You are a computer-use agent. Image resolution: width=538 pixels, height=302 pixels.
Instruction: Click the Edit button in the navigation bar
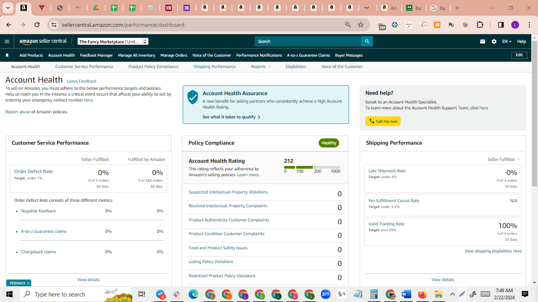[x=519, y=55]
